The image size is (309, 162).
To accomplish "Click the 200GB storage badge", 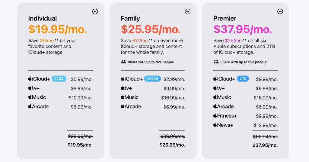I will [152, 79].
